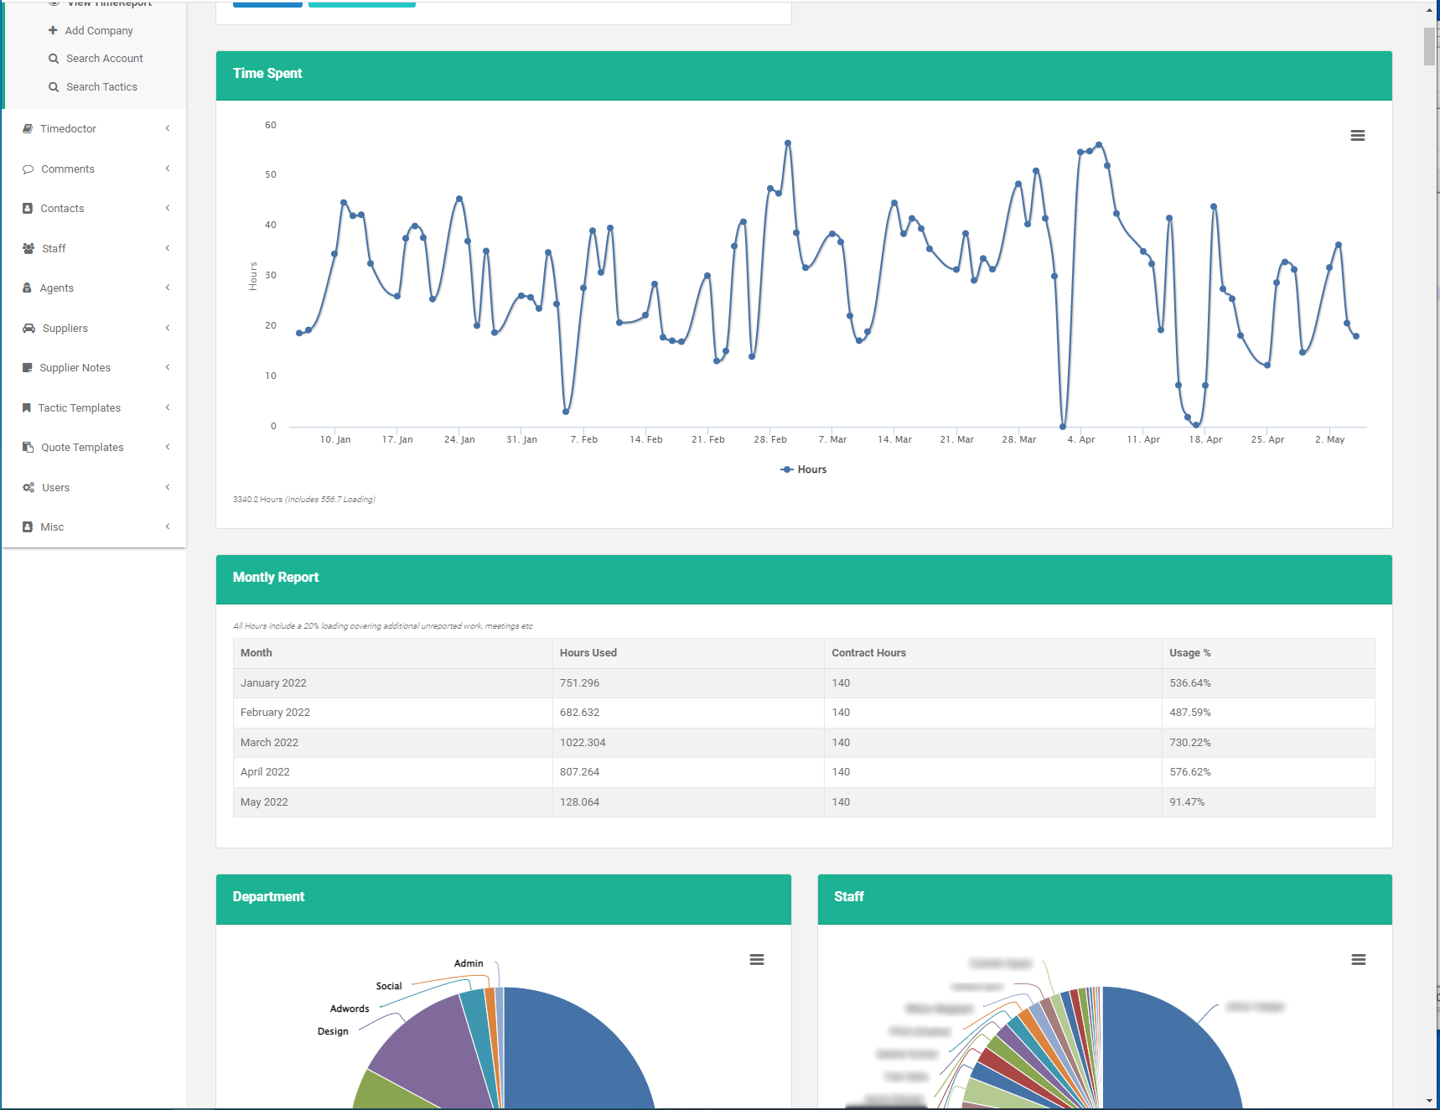Screen dimensions: 1440x1110
Task: Click the Month column header
Action: tap(392, 653)
